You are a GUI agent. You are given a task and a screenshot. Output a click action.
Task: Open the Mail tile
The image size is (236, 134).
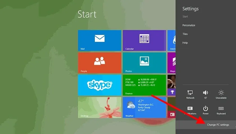pyautogui.click(x=99, y=40)
